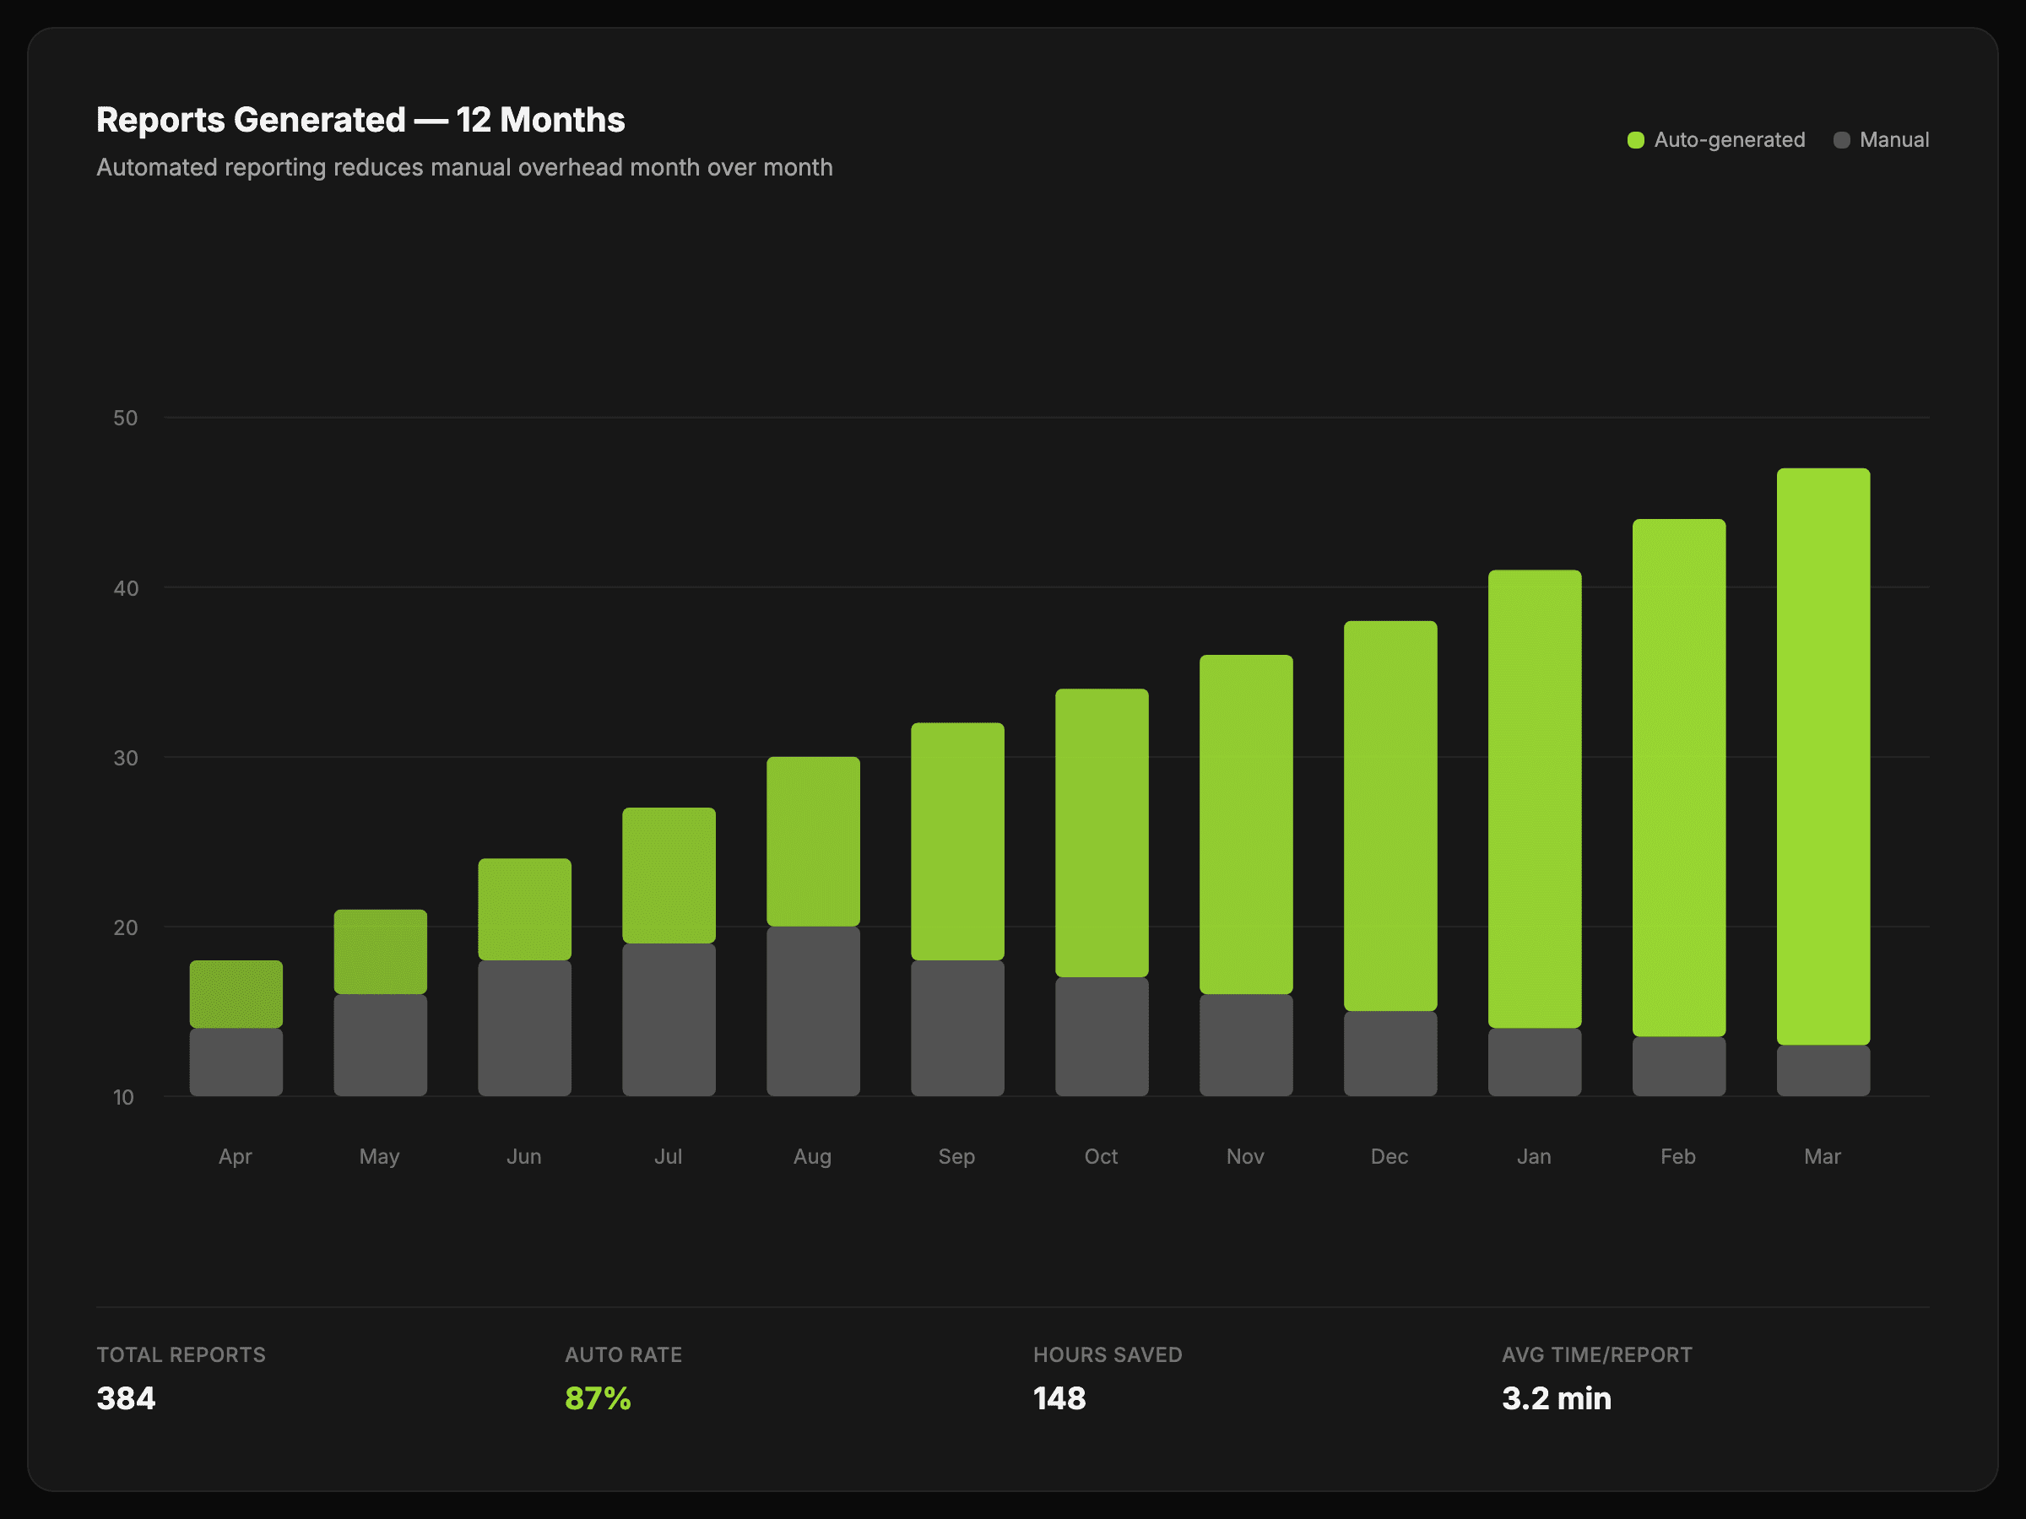Select February's green bar segment

(1678, 777)
